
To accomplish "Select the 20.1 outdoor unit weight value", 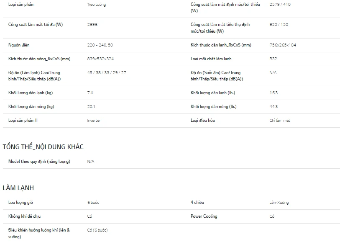I will [x=91, y=107].
